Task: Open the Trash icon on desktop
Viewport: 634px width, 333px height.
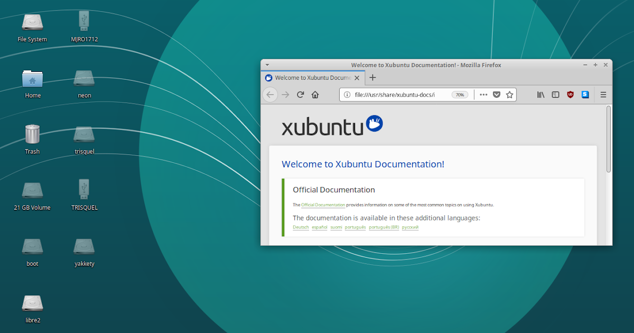Action: tap(32, 134)
